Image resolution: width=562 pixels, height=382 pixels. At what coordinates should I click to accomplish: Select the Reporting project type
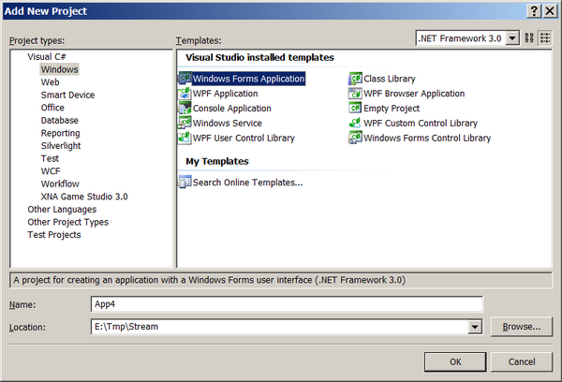tap(61, 133)
